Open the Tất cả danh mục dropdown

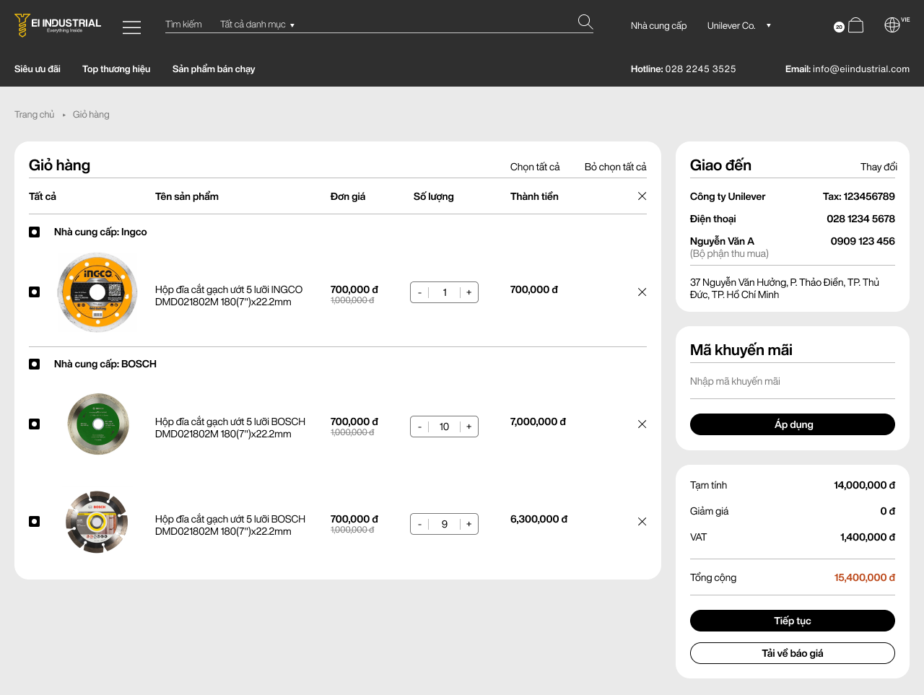tap(257, 25)
